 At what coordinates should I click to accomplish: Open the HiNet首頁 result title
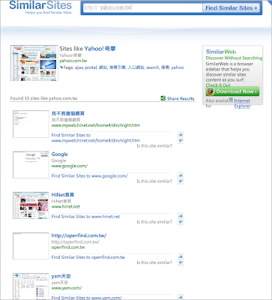[63, 195]
